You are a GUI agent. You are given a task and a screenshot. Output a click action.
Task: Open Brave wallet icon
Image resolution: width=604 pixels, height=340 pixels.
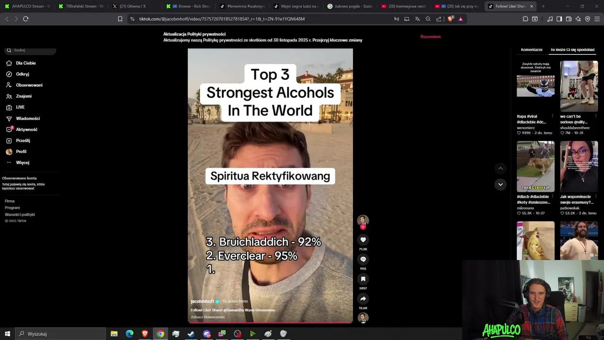[x=569, y=19]
